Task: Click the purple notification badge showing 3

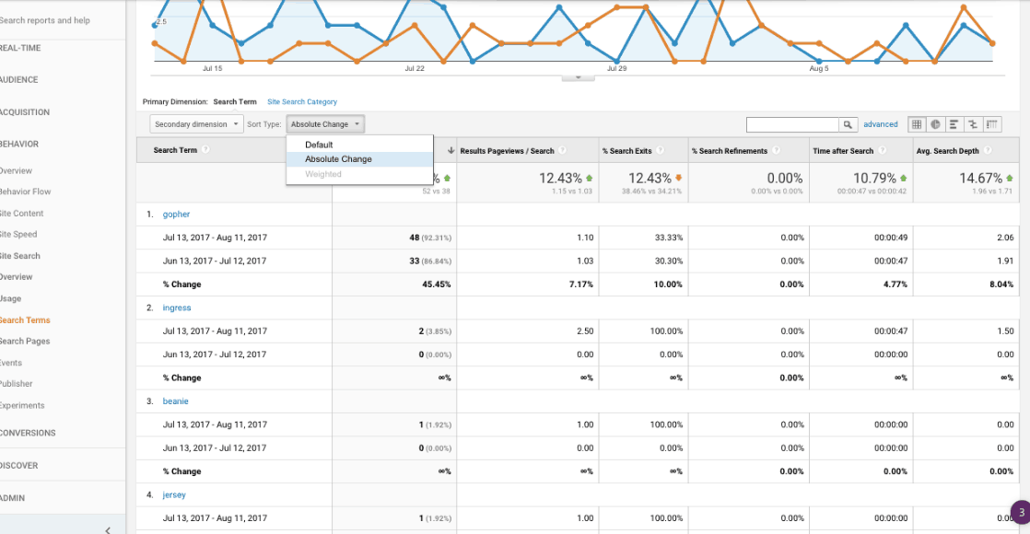Action: [x=1021, y=513]
